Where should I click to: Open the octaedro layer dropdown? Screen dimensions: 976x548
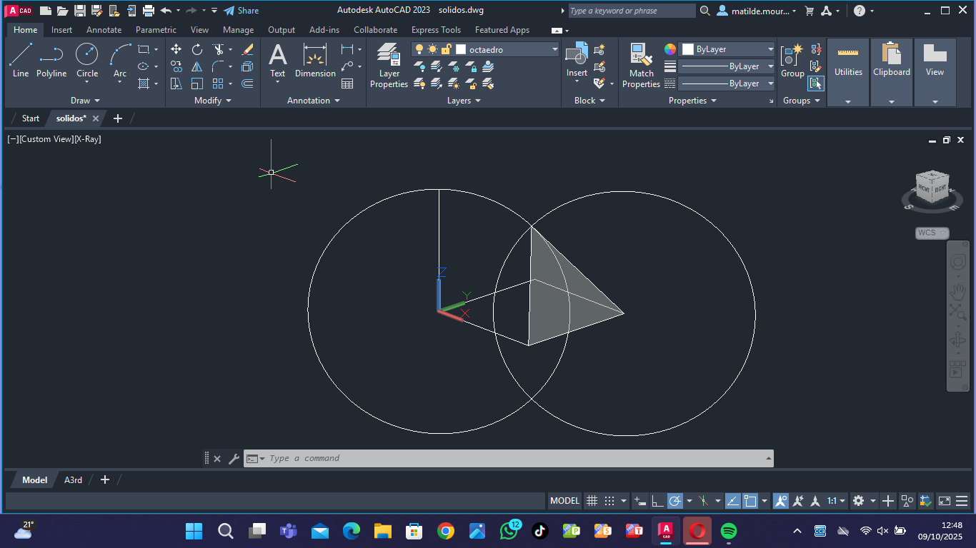pyautogui.click(x=554, y=49)
